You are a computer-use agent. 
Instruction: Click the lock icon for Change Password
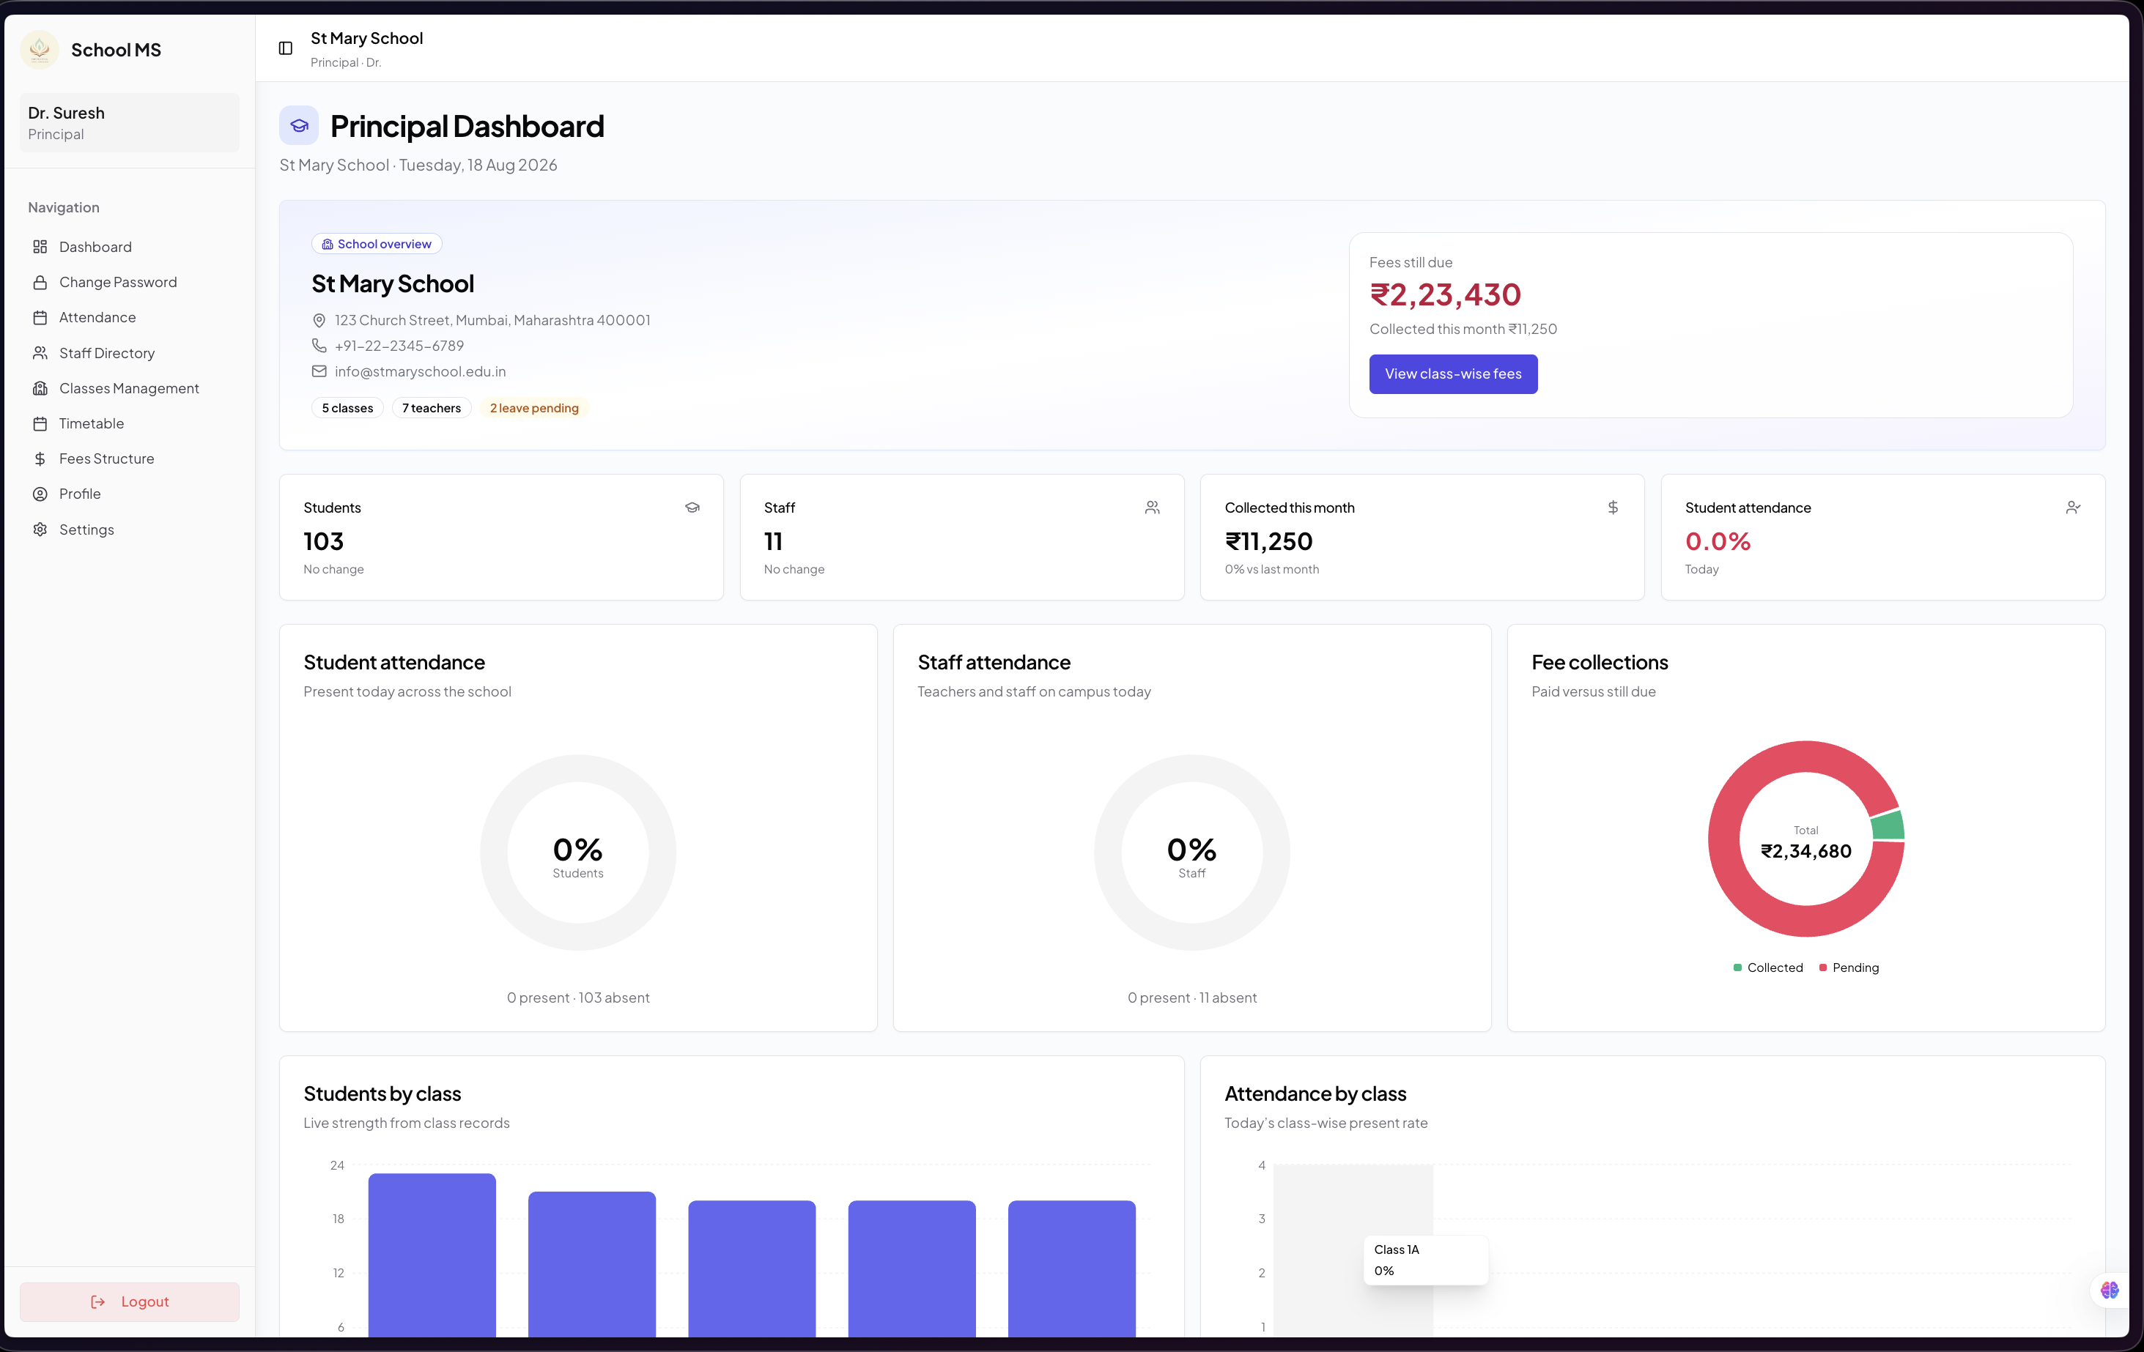click(x=40, y=282)
